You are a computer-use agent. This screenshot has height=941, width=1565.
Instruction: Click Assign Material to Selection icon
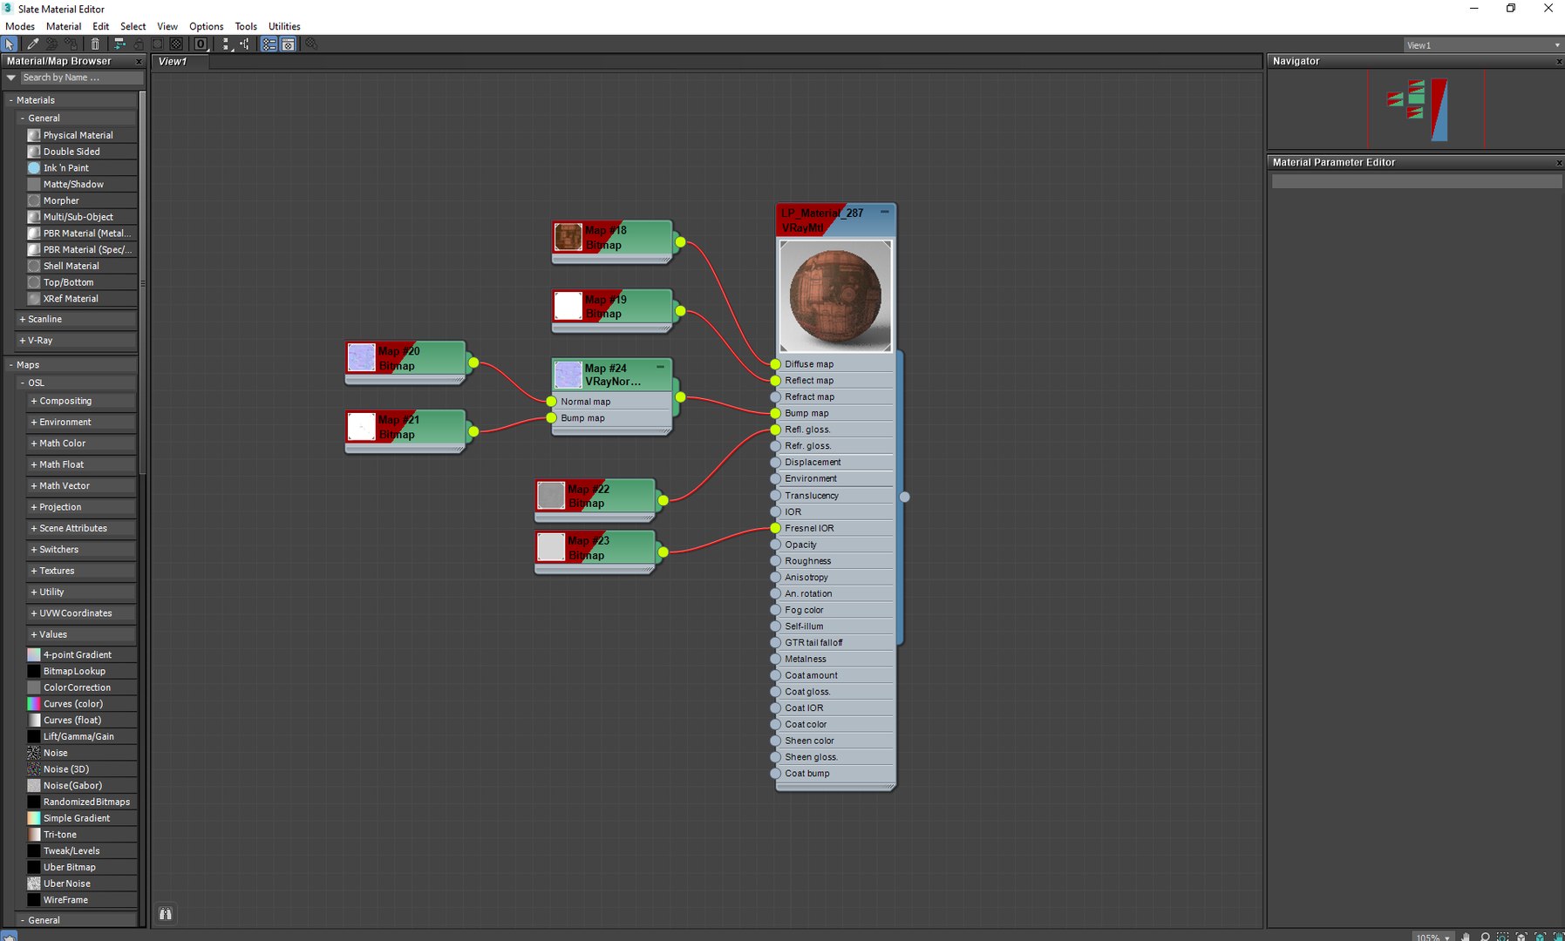(71, 44)
